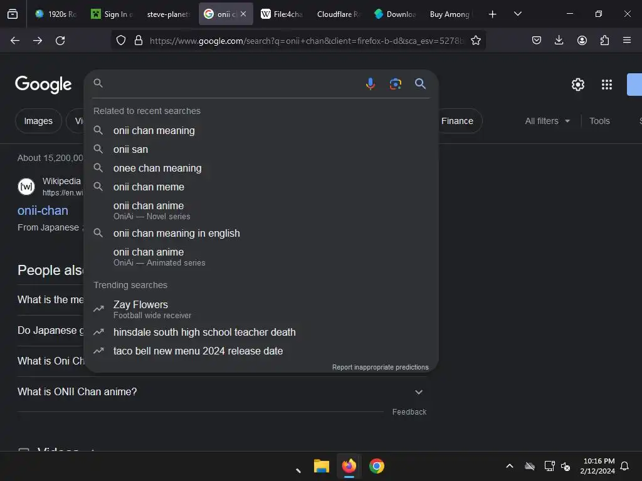The height and width of the screenshot is (481, 642).
Task: Open the Firefox account icon
Action: click(582, 41)
